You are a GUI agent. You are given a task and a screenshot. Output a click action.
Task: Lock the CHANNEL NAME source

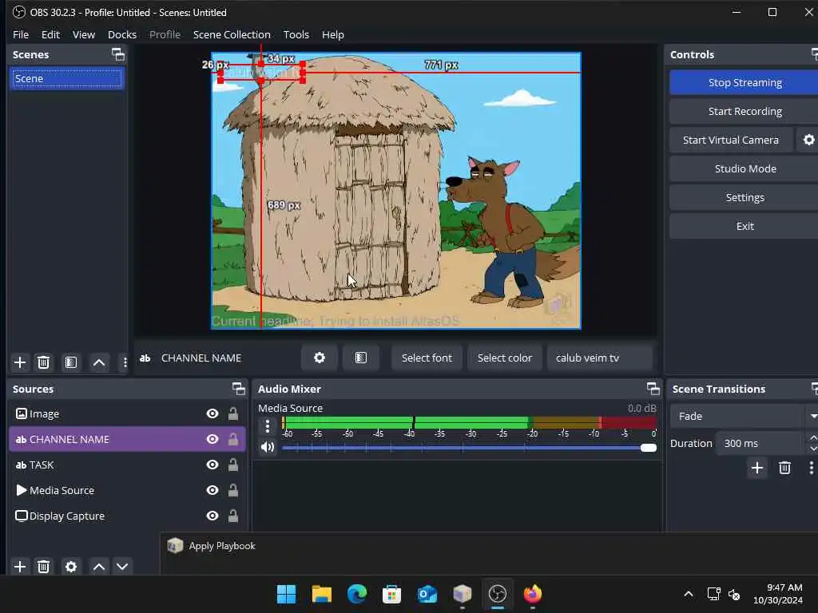click(x=233, y=440)
